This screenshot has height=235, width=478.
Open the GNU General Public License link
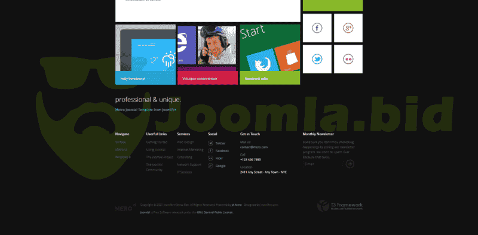(x=215, y=212)
